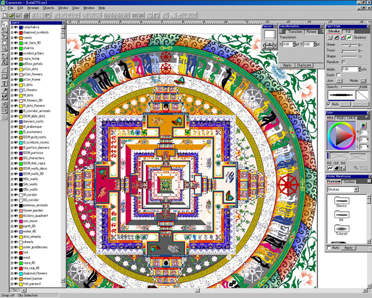
Task: Uncheck the Auto checkbox in Paint Style
Action: (328, 104)
